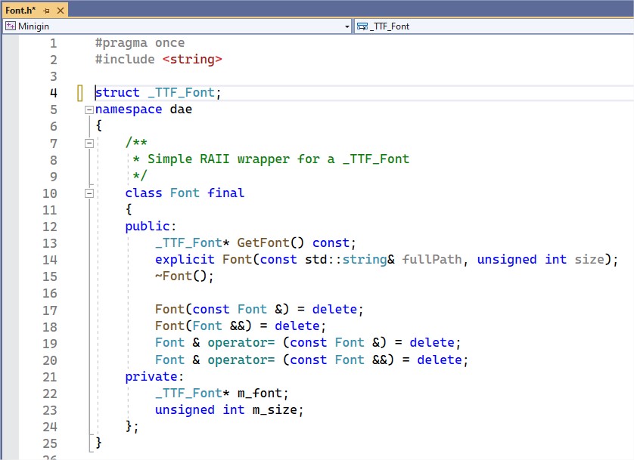The width and height of the screenshot is (634, 460).
Task: Click the private access specifier keyword
Action: (150, 376)
